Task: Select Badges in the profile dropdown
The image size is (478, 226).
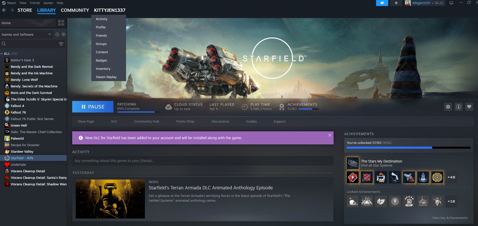Action: [x=109, y=60]
